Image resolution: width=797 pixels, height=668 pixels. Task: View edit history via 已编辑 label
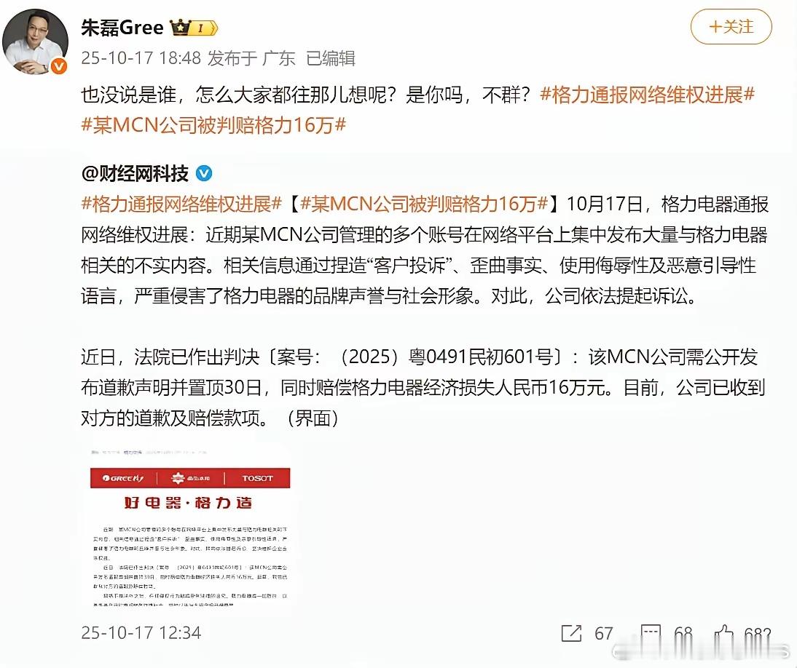(x=331, y=58)
